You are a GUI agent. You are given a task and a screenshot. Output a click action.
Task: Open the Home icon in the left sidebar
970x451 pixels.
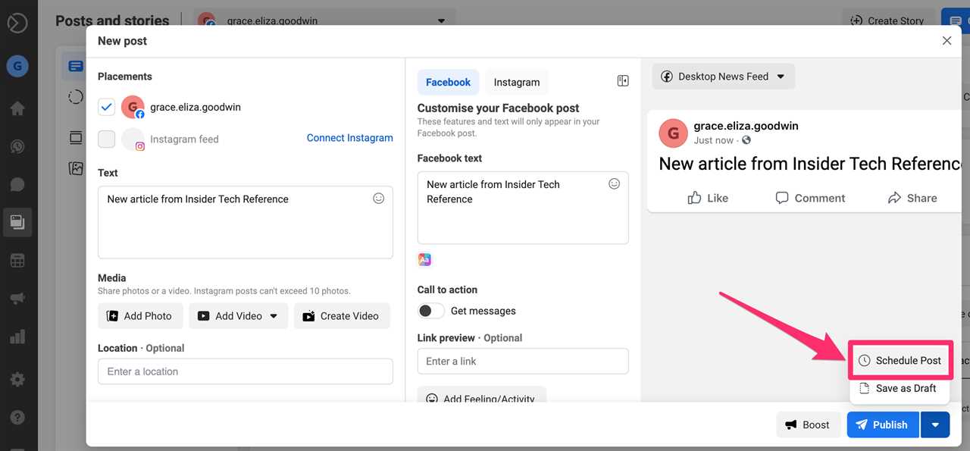pos(17,108)
